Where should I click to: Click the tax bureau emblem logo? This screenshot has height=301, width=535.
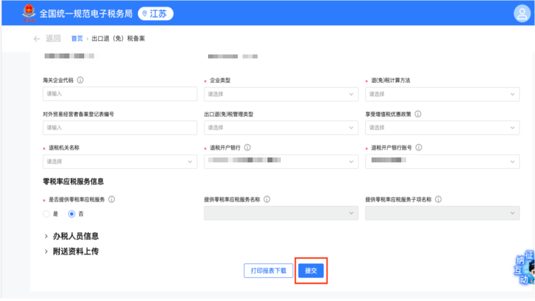pyautogui.click(x=29, y=13)
